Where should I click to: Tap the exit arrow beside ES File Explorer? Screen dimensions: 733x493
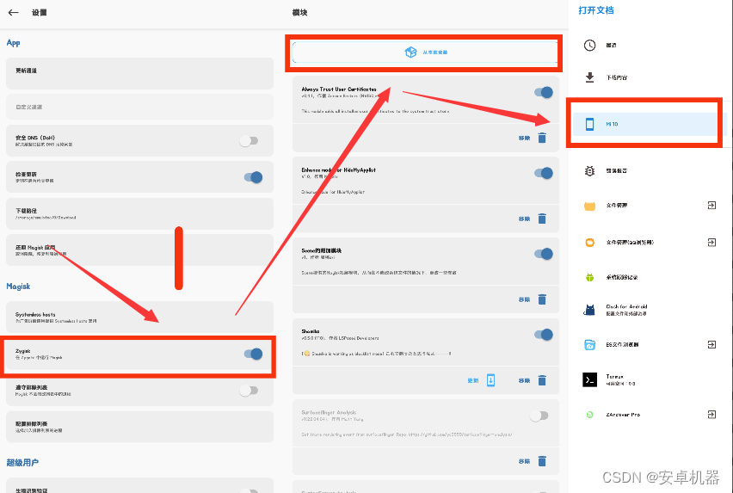coord(711,345)
